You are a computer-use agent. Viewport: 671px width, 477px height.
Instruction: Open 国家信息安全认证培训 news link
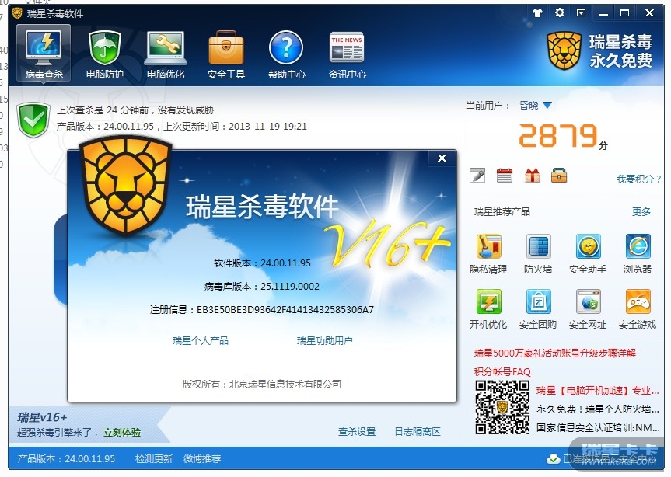coord(597,427)
